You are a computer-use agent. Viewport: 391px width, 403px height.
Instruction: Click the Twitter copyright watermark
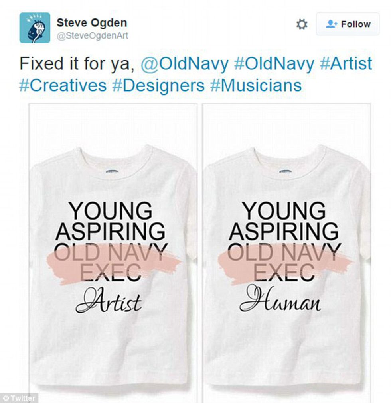click(19, 398)
